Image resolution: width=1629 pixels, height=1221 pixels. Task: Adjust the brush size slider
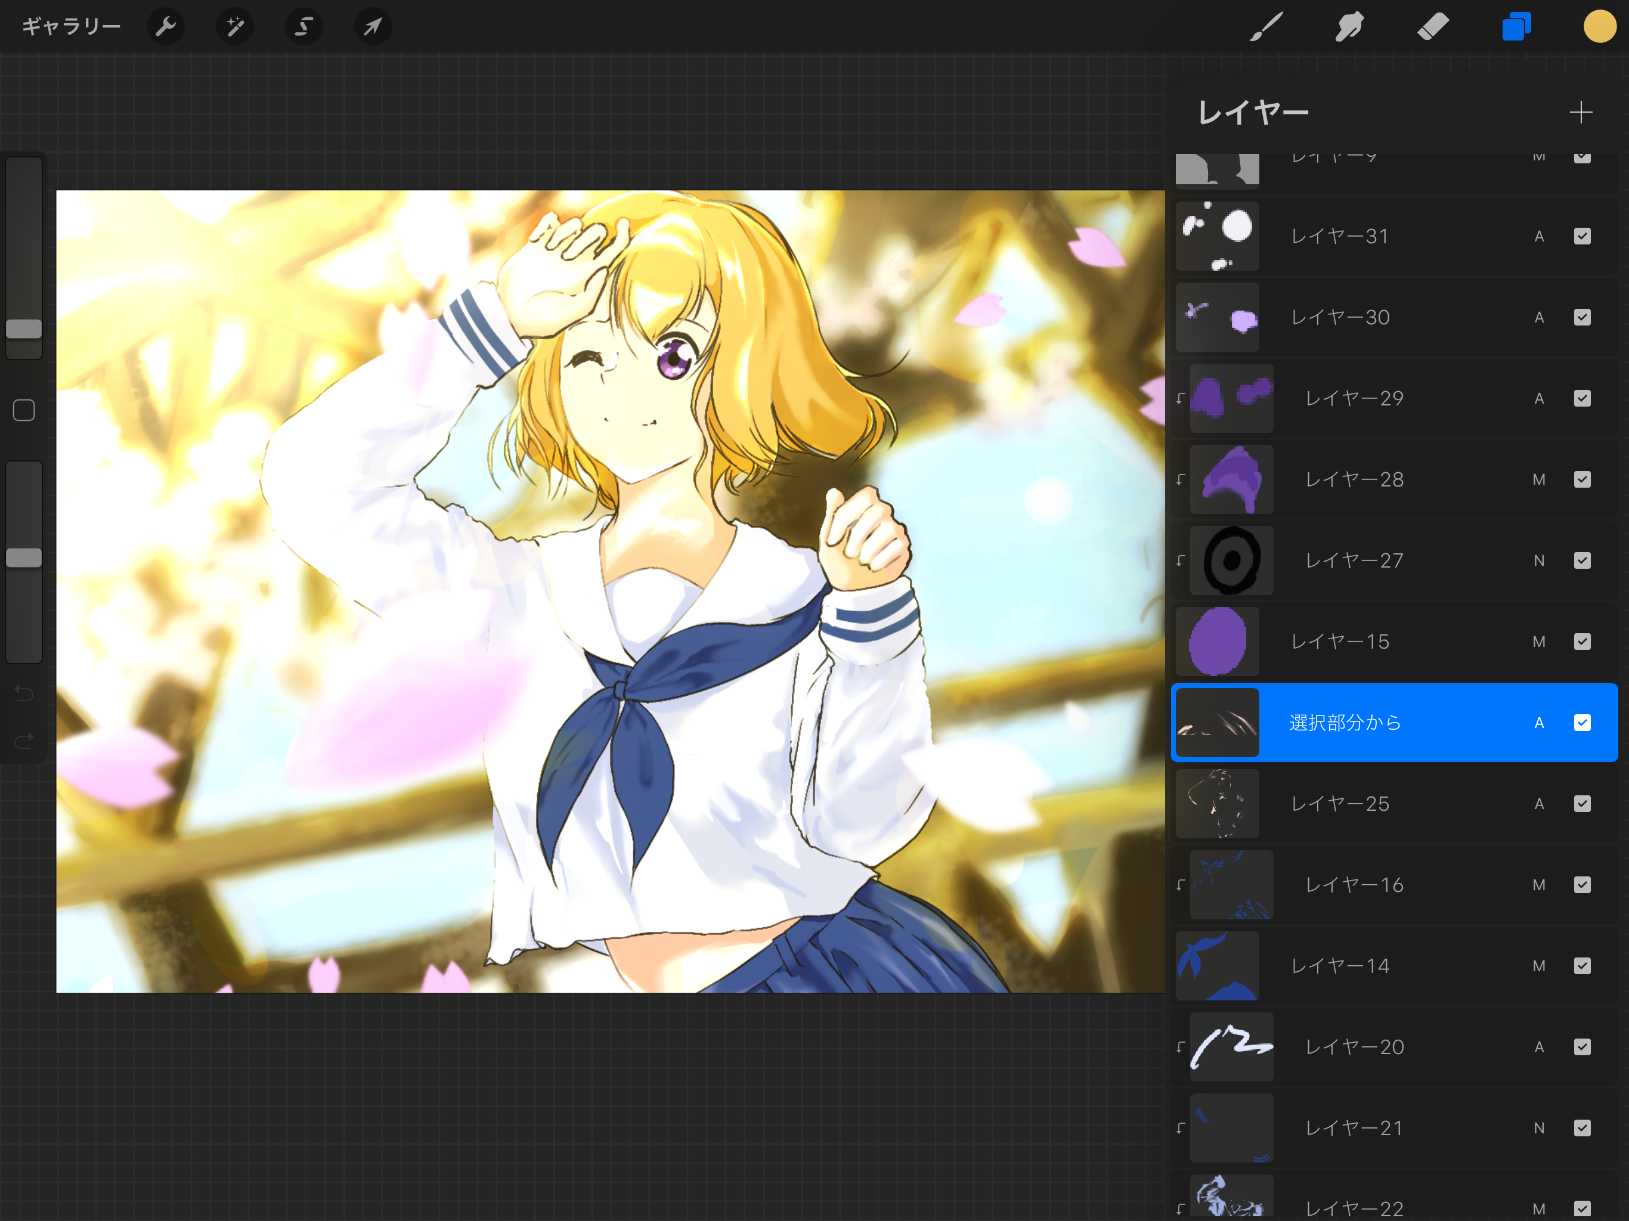point(24,329)
